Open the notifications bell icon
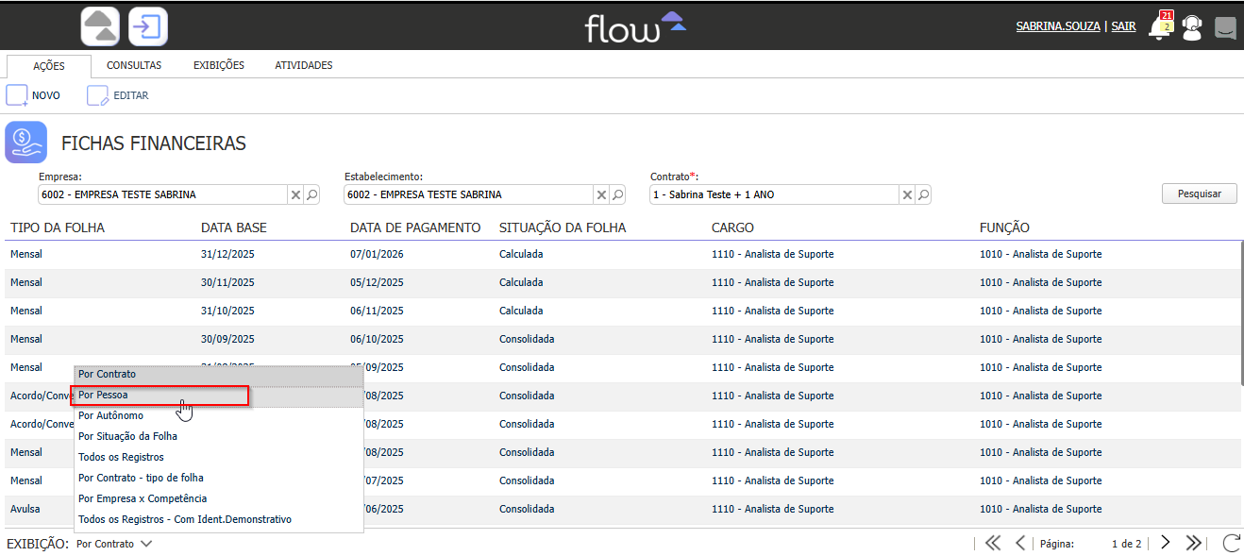 (x=1160, y=27)
